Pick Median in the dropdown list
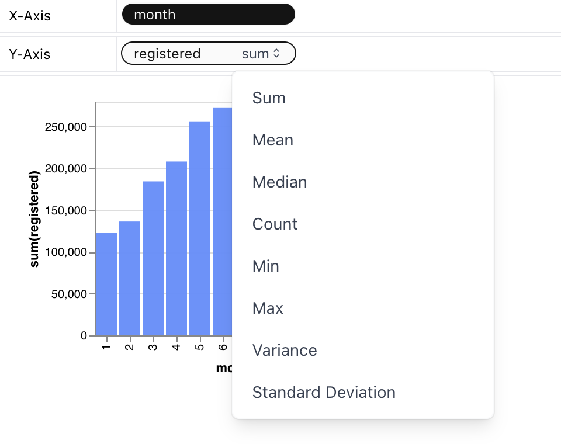 (x=279, y=182)
